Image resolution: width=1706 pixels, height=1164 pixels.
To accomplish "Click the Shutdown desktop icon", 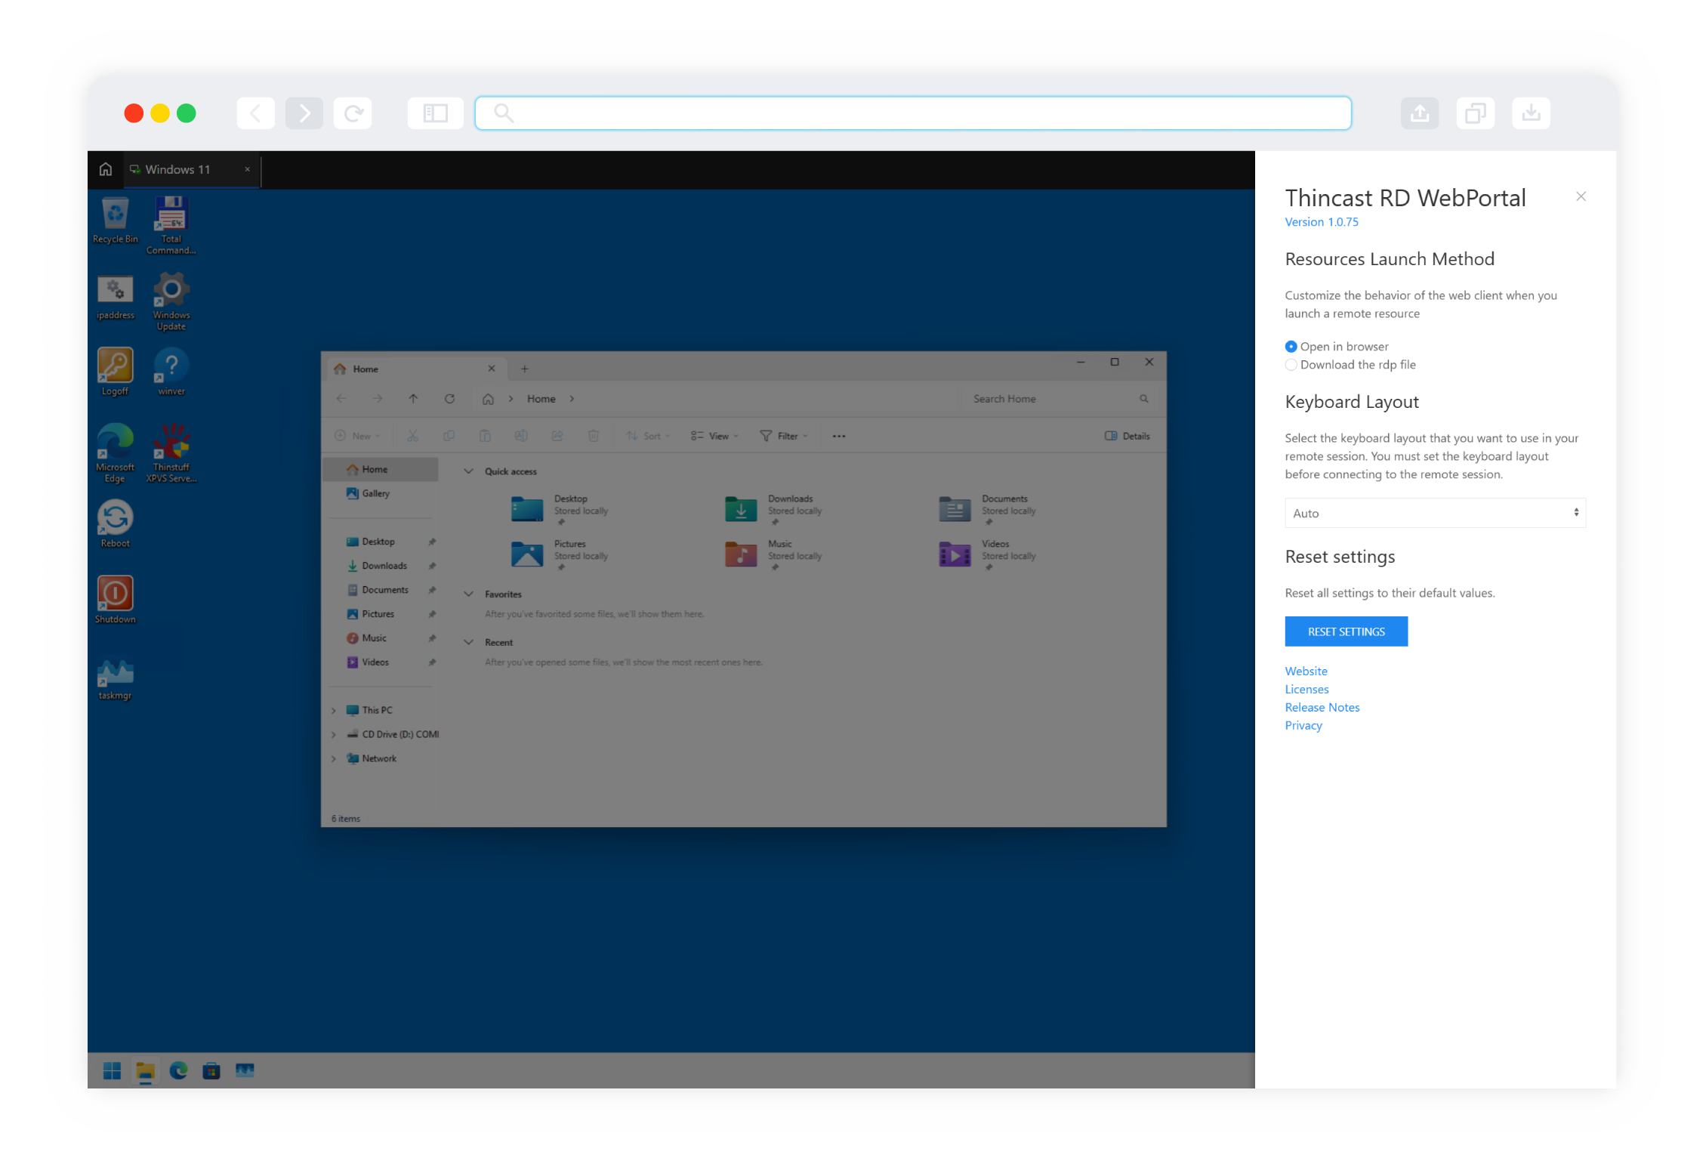I will [x=115, y=594].
